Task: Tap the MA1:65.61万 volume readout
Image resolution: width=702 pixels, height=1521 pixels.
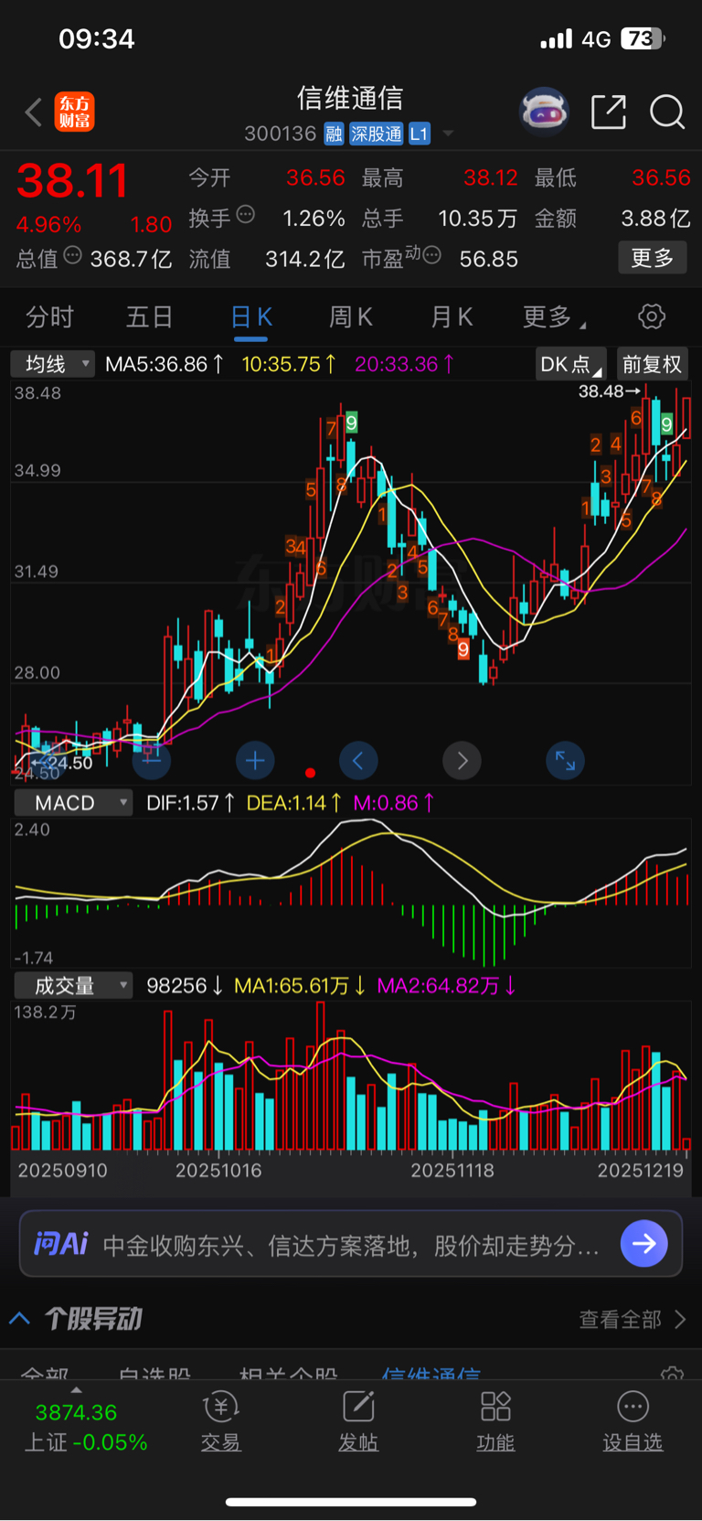Action: point(300,986)
